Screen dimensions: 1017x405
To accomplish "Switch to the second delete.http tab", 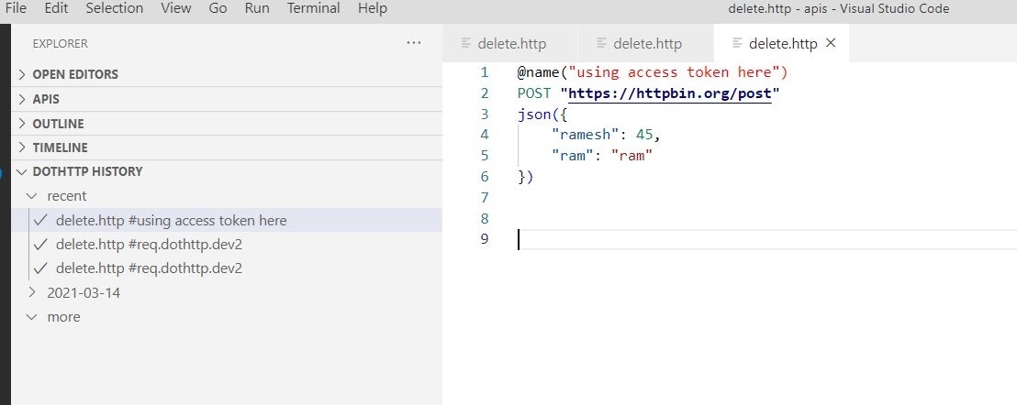I will (645, 43).
